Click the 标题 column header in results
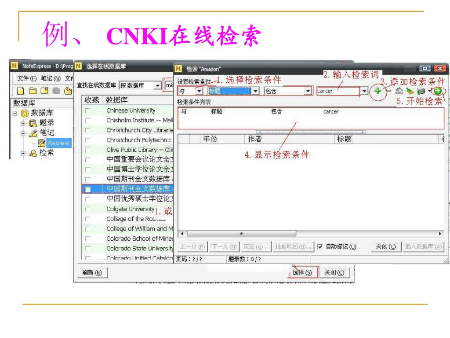The image size is (450, 338). [386, 139]
